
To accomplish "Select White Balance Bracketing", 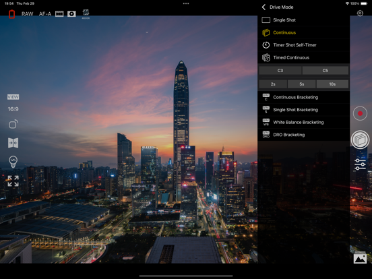I will click(303, 122).
